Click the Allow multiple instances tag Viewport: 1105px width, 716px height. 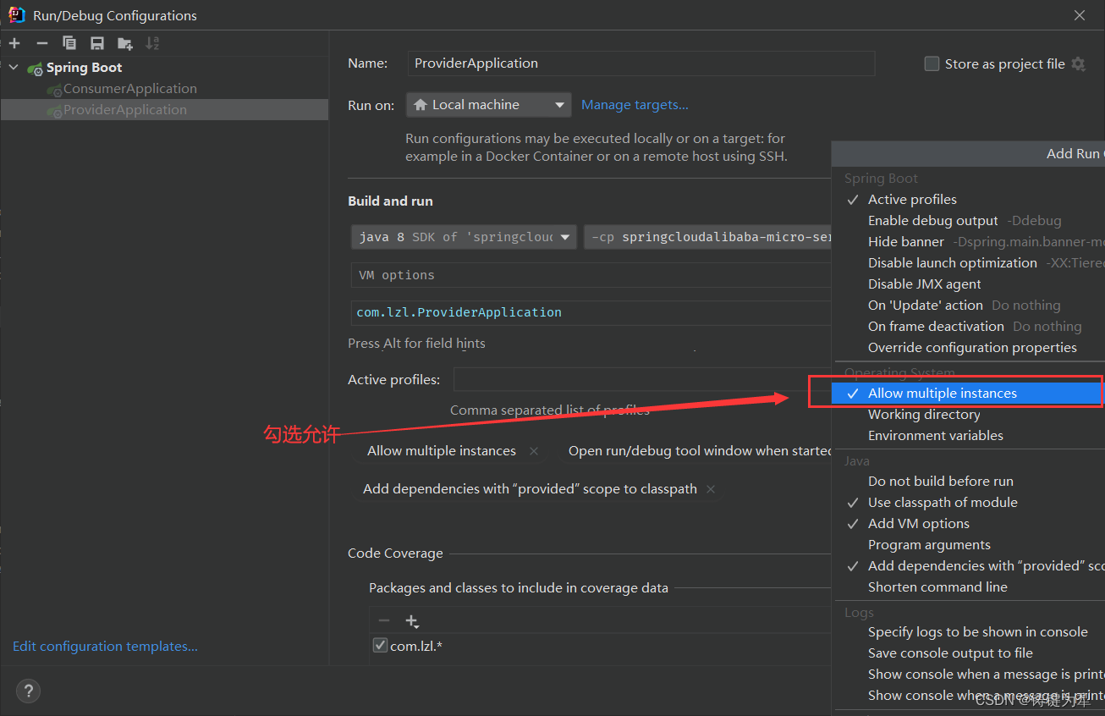point(442,451)
